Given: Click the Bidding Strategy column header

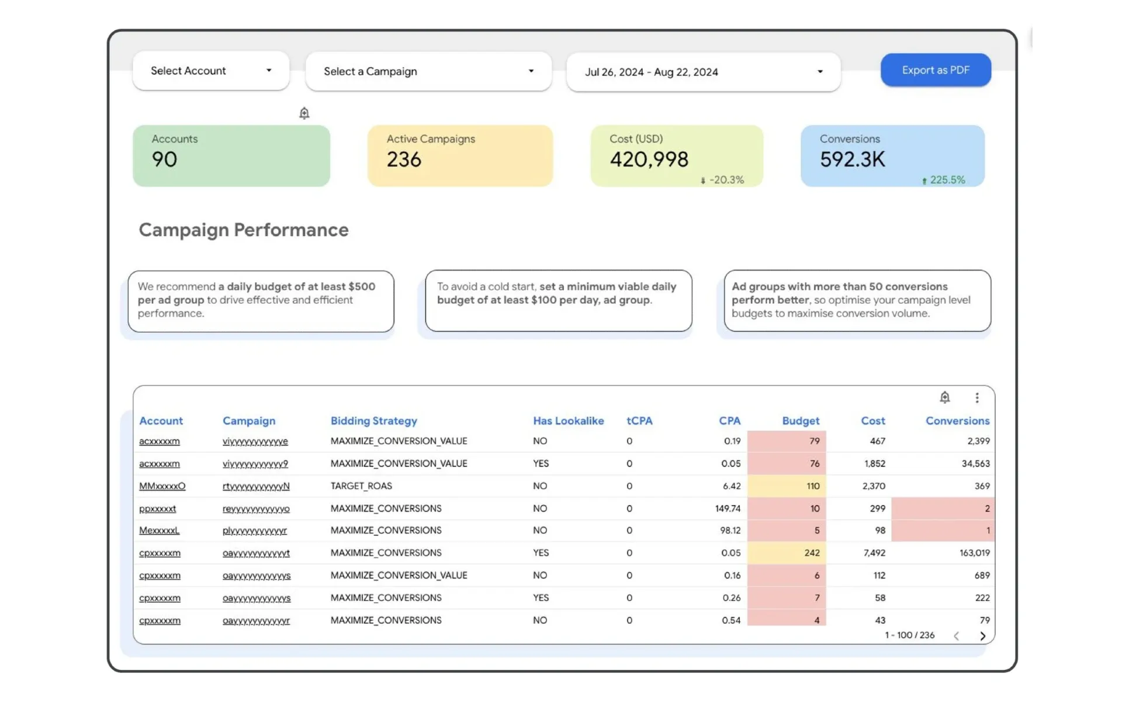Looking at the screenshot, I should pos(374,421).
